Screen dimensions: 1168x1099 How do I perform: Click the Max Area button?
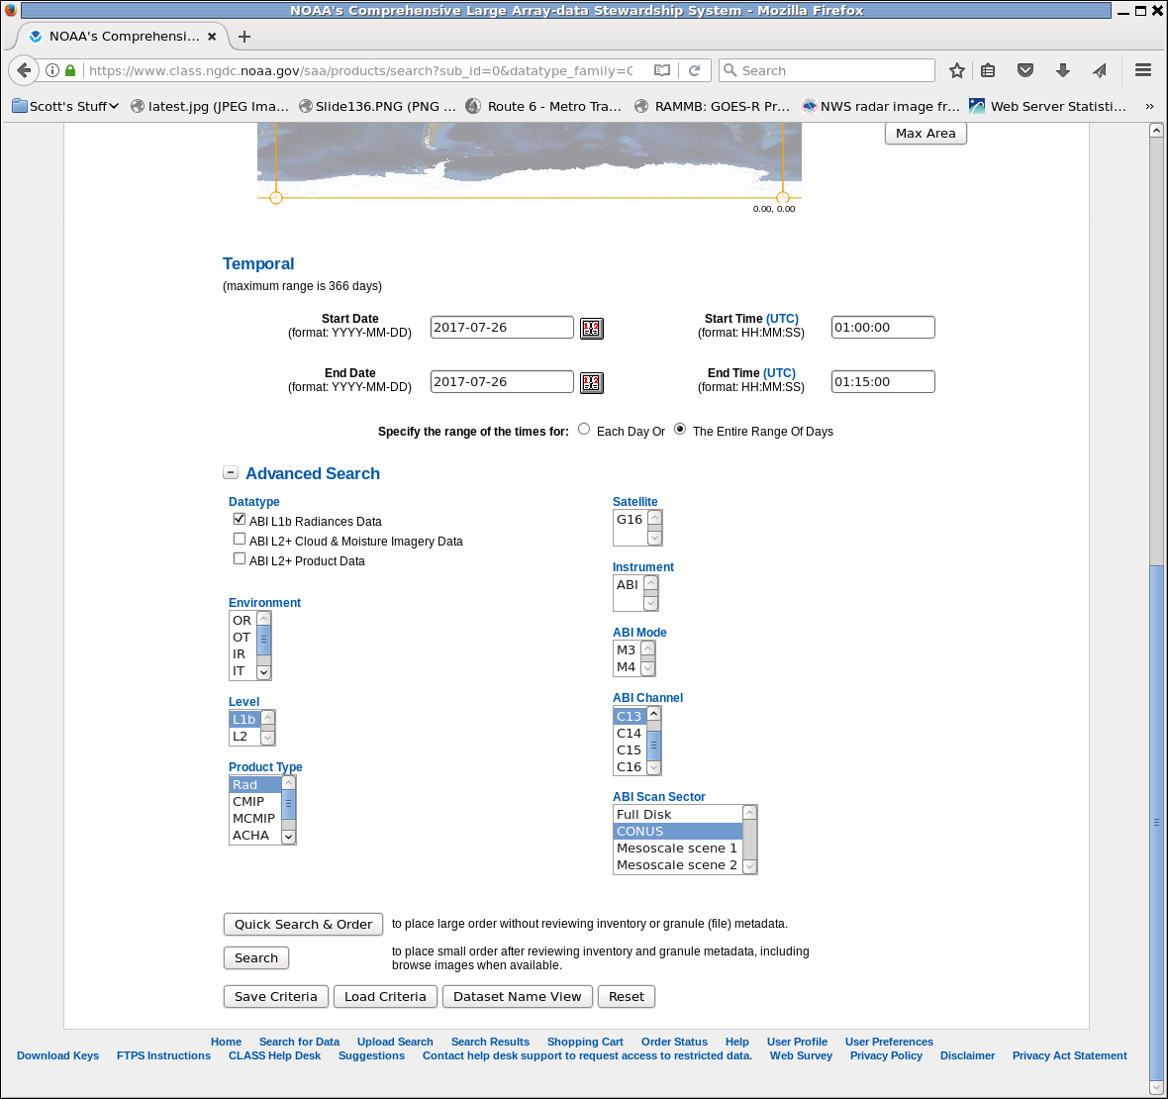925,134
